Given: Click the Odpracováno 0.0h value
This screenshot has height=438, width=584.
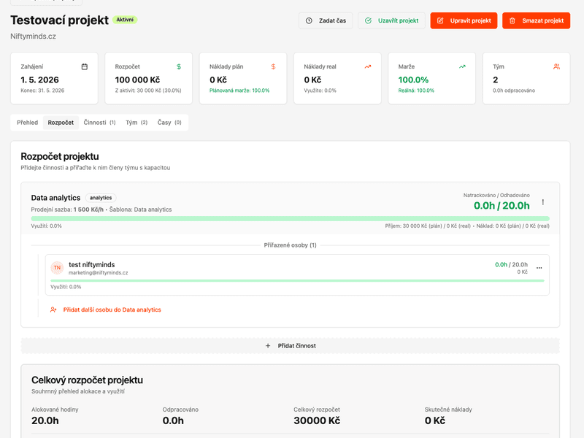Looking at the screenshot, I should tap(173, 420).
